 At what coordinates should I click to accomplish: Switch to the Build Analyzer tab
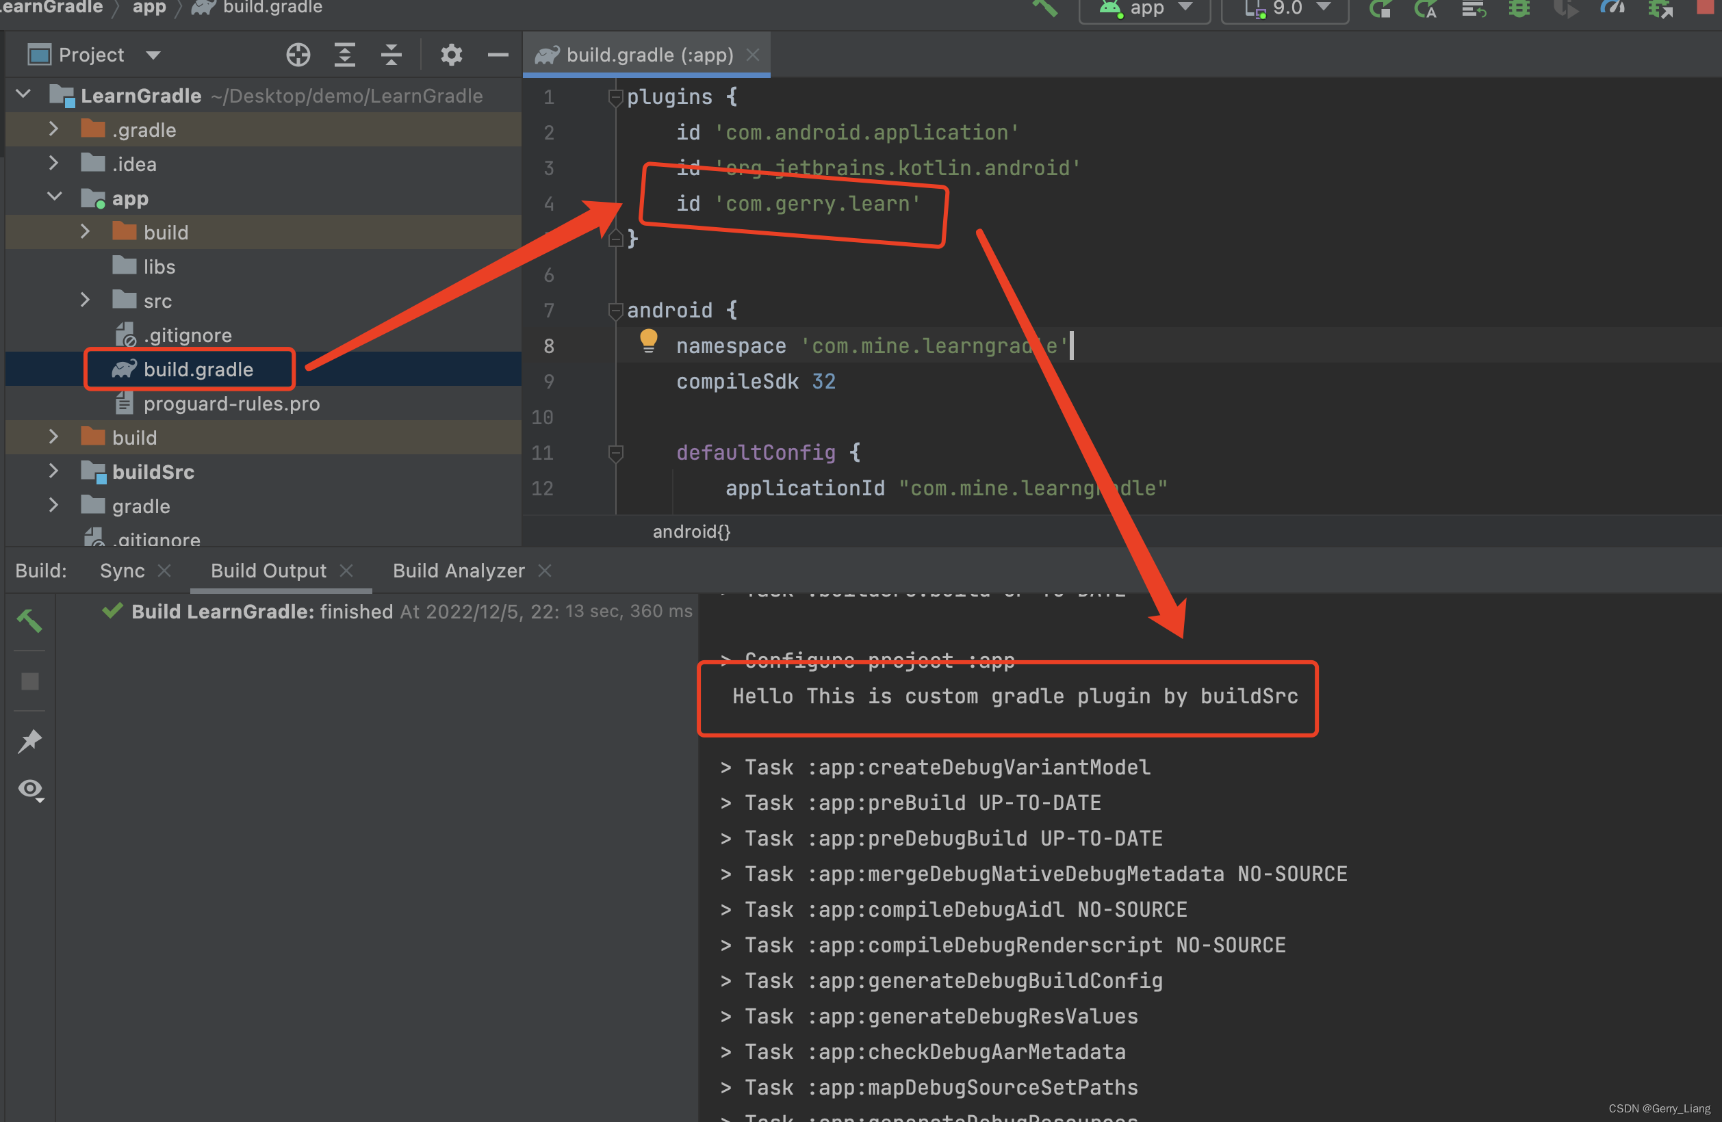pyautogui.click(x=458, y=571)
